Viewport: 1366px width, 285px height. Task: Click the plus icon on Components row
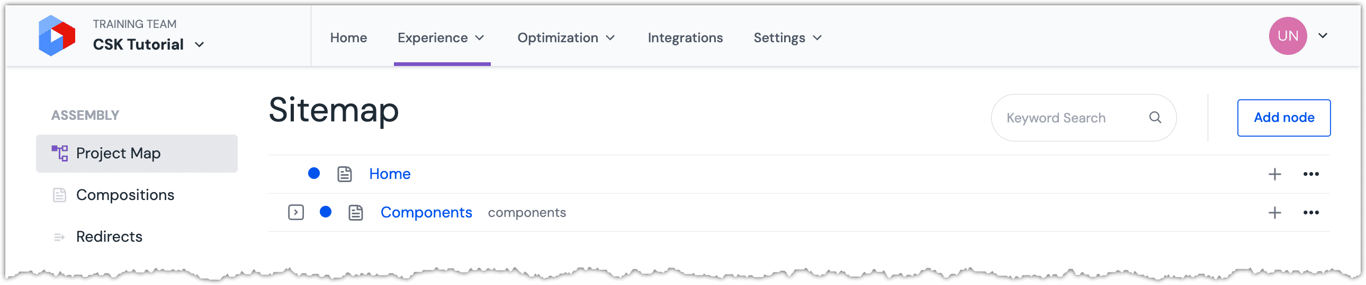coord(1274,213)
